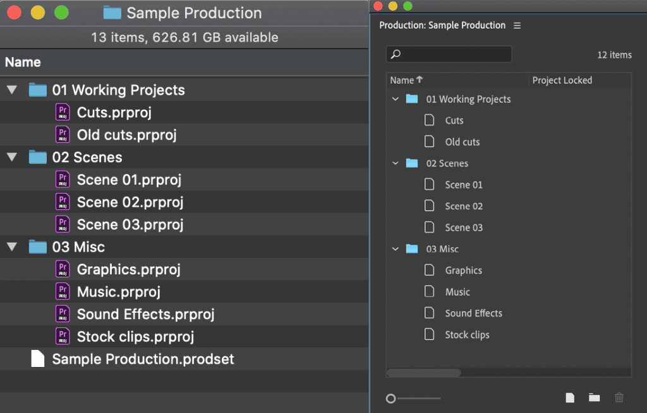Viewport: 647px width, 413px height.
Task: Collapse 01 Working Projects in the Finder list
Action: click(11, 89)
